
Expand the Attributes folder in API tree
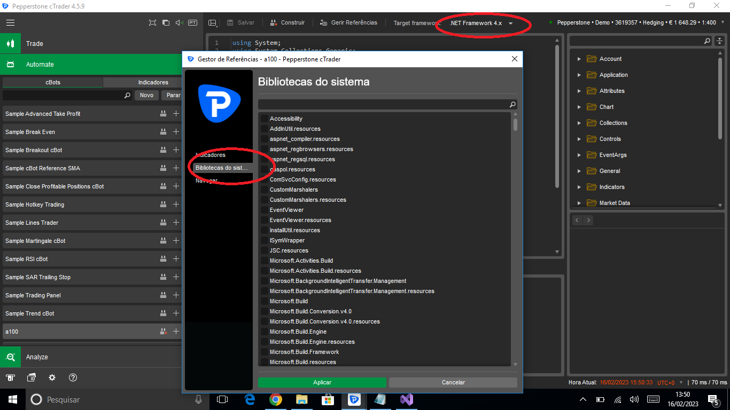[579, 91]
